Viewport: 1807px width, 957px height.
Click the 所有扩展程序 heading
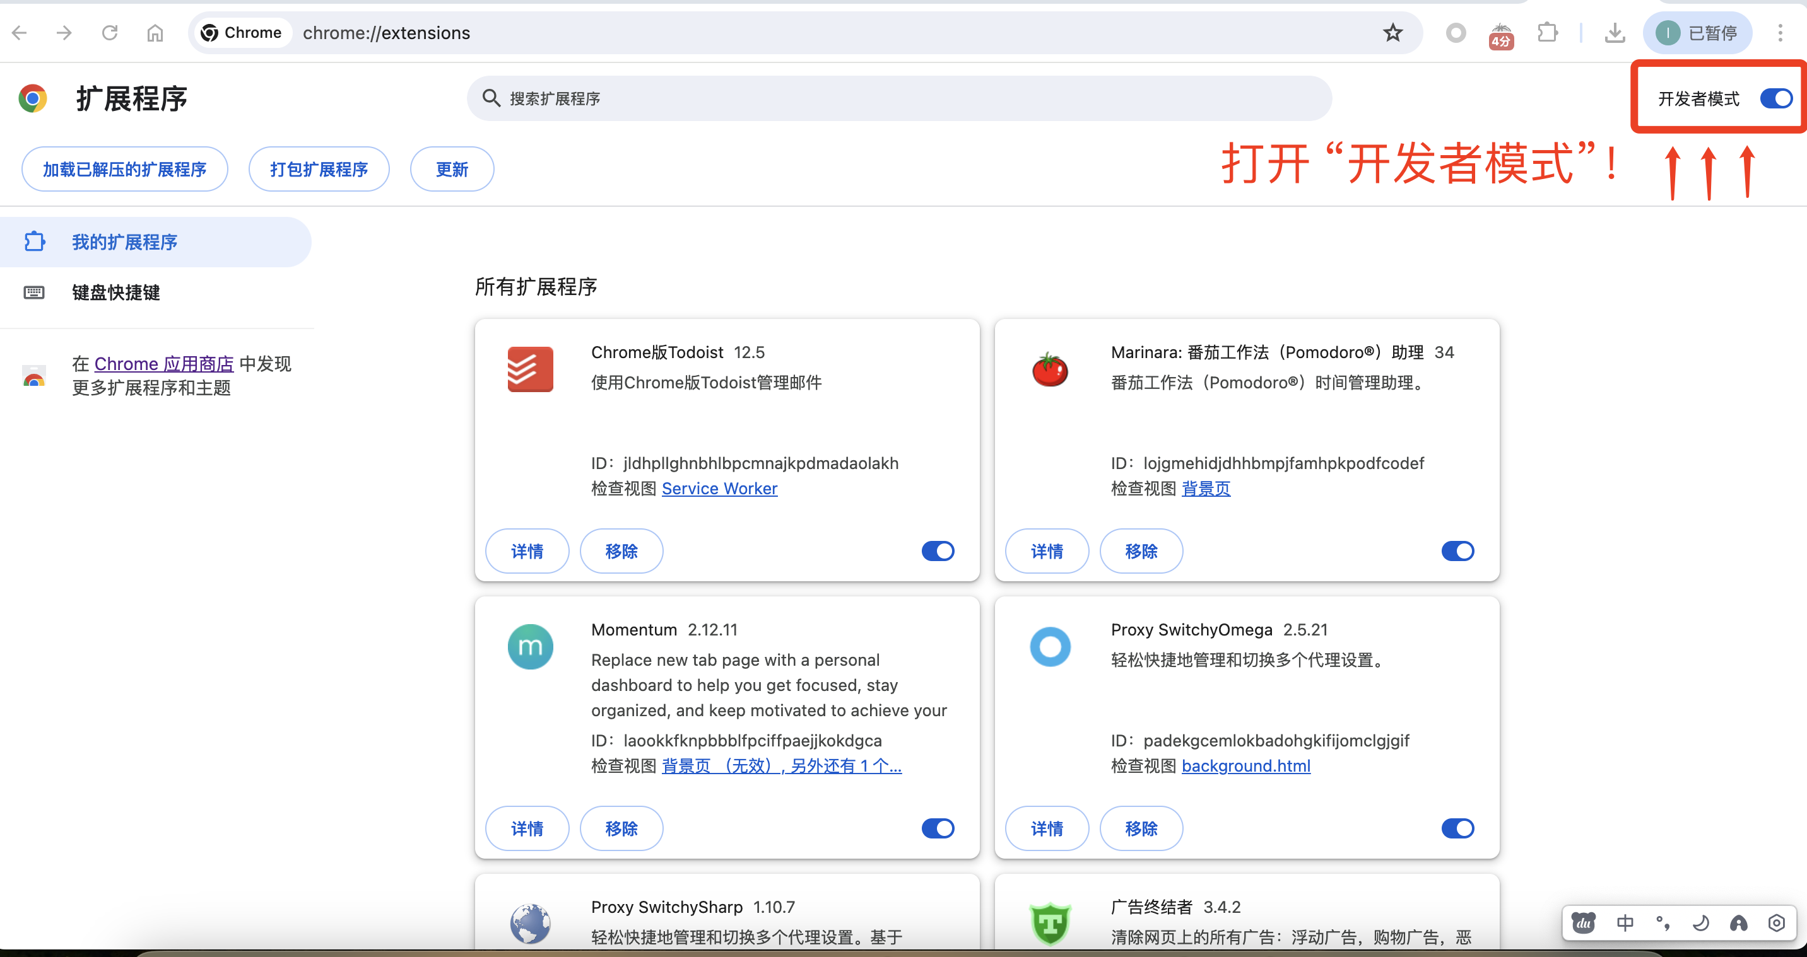[x=536, y=287]
